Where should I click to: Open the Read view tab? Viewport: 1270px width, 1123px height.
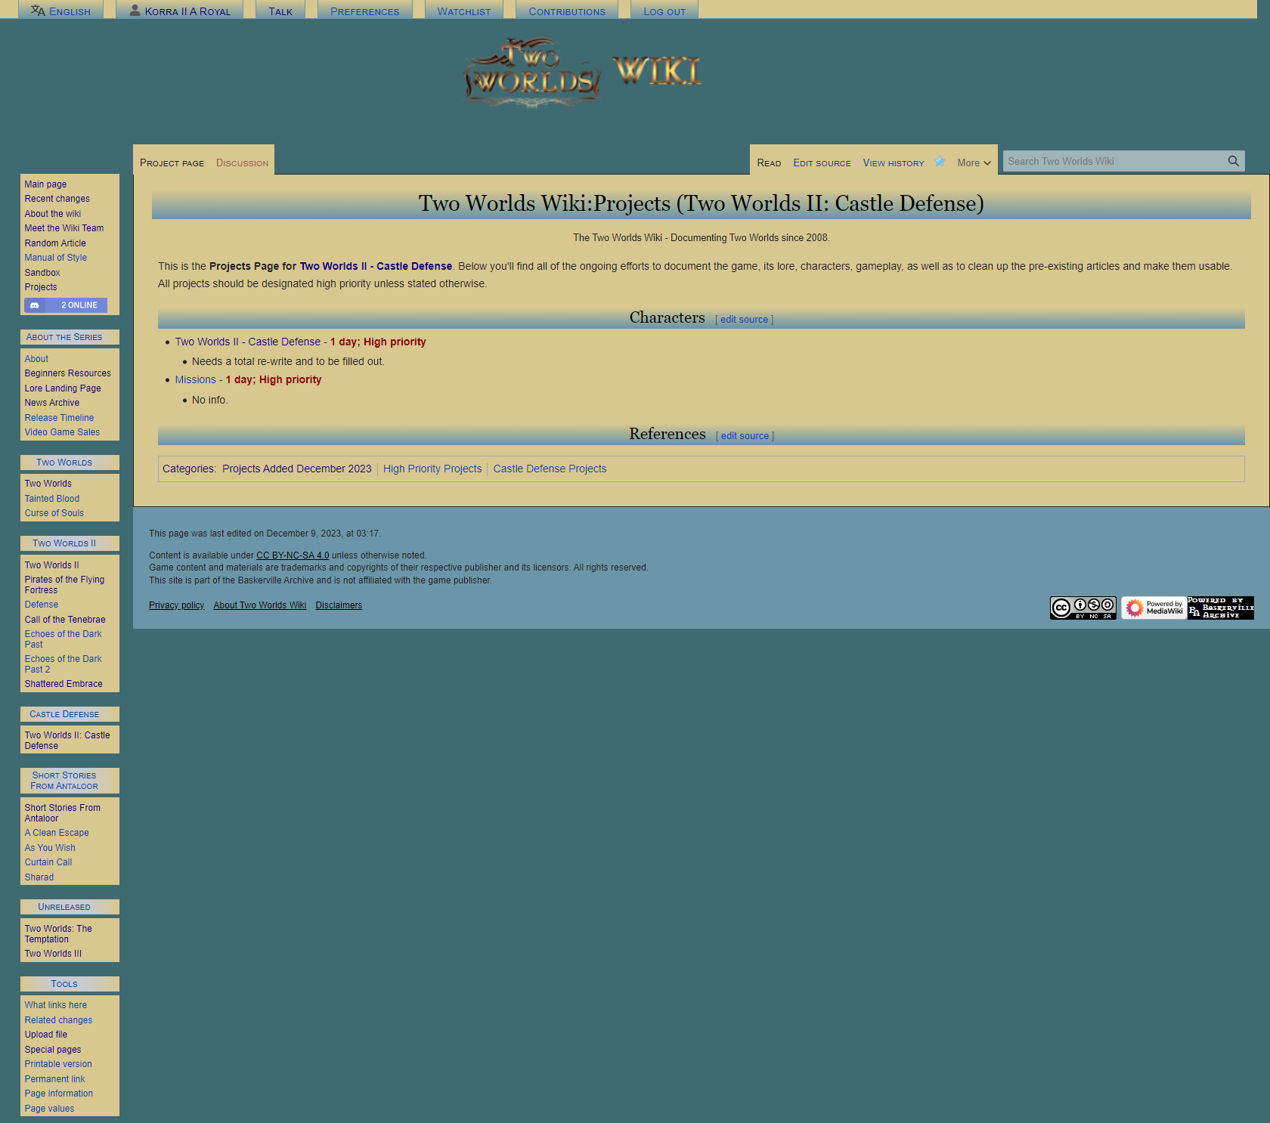pos(769,162)
